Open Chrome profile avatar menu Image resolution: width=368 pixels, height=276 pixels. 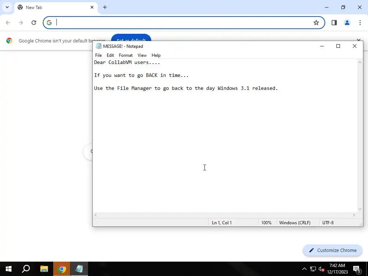[347, 23]
